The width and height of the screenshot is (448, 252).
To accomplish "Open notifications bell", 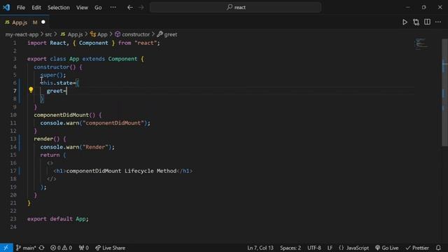I will 438,248.
